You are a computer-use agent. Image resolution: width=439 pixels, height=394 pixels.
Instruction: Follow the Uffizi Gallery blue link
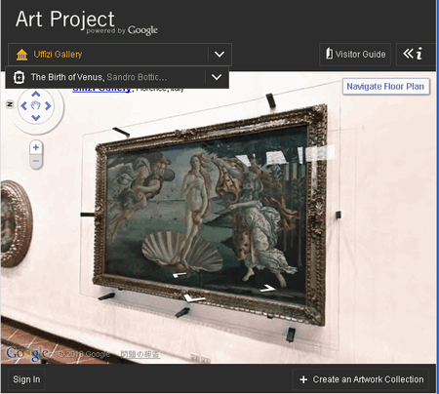[x=101, y=90]
